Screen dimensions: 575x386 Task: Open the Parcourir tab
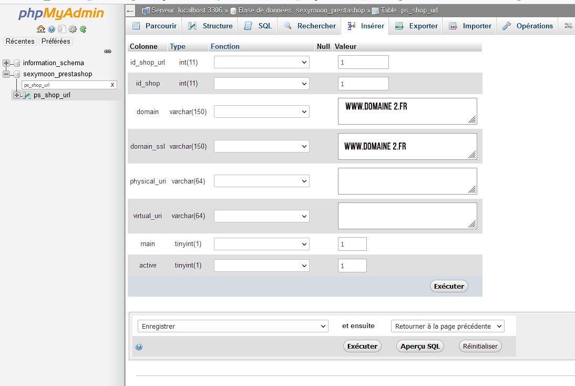click(155, 26)
